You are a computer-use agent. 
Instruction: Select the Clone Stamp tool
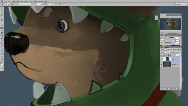[2, 30]
